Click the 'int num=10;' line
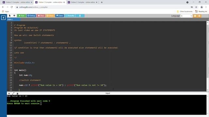 [25, 75]
